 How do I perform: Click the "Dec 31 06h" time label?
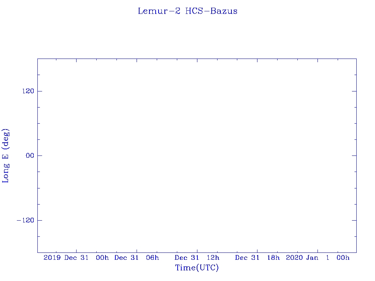click(137, 258)
